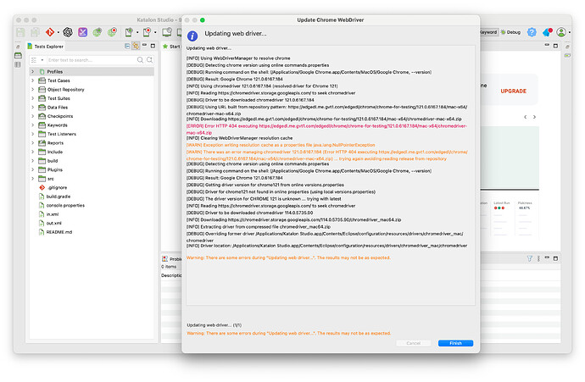The height and width of the screenshot is (382, 585).
Task: Click the ERROR HTTP 404 log line
Action: click(x=326, y=130)
